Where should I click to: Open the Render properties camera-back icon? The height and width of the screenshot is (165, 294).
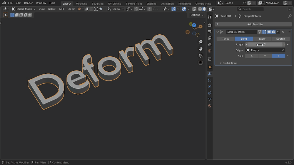point(210,25)
